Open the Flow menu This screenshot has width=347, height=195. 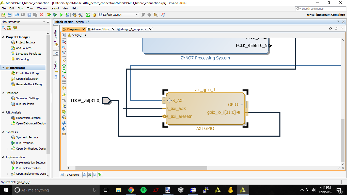[x=21, y=8]
